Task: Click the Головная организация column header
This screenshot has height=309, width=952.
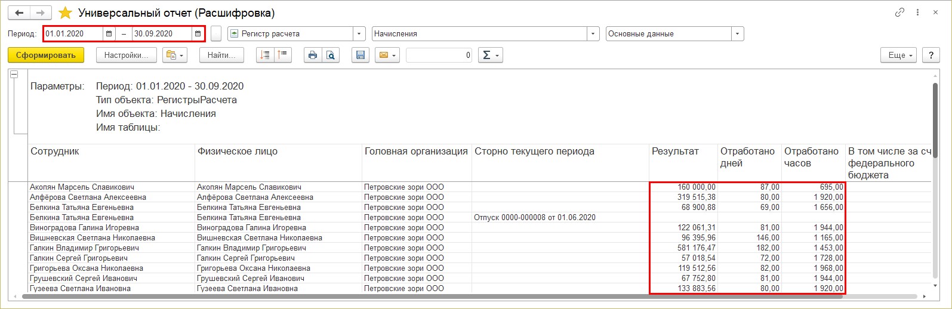Action: tap(417, 163)
